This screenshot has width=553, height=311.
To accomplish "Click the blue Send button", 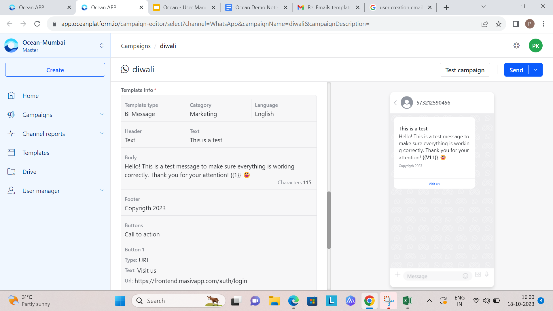I will [x=516, y=70].
